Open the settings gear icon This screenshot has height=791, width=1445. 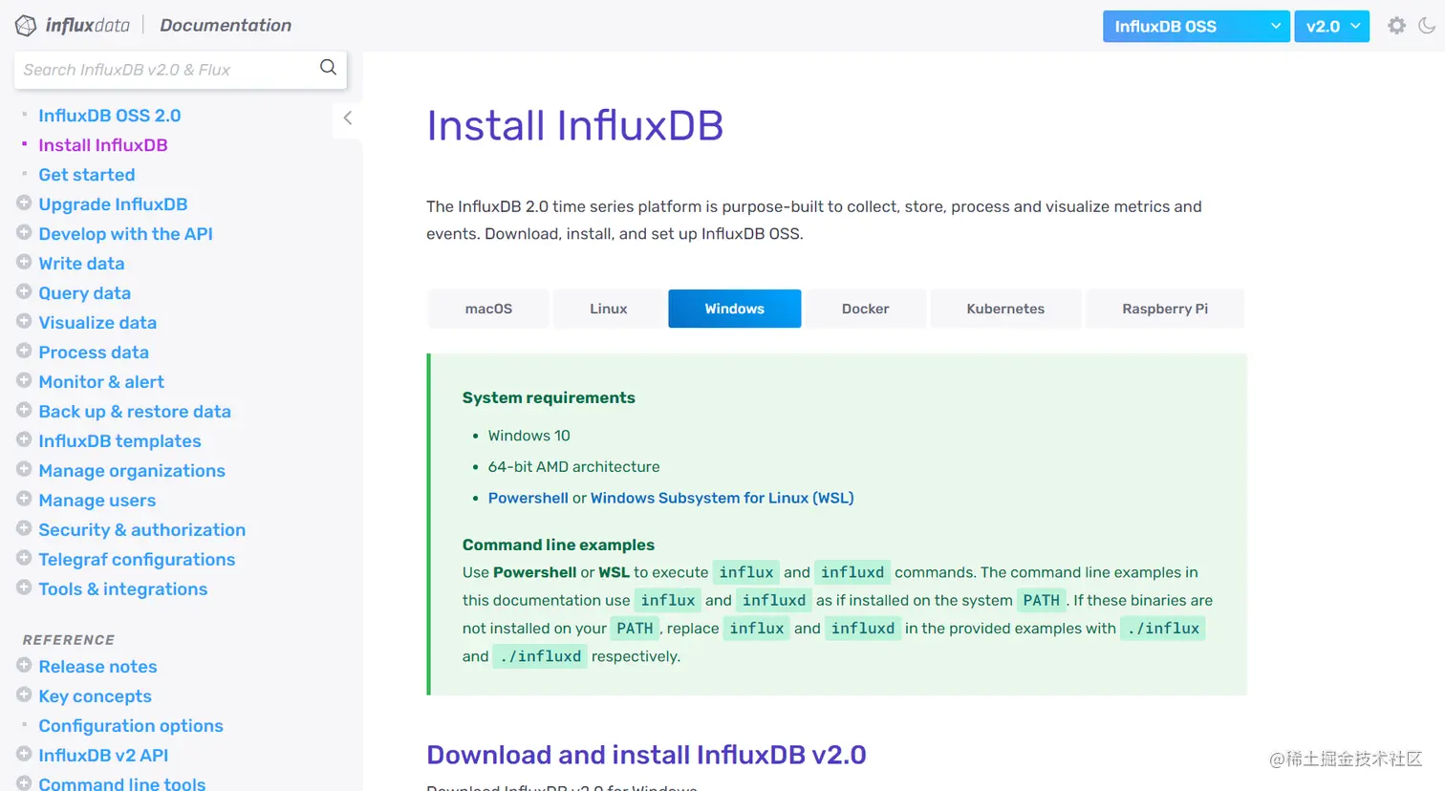(1396, 26)
